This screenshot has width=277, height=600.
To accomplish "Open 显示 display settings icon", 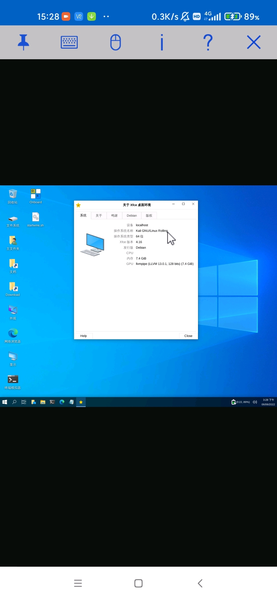I will click(13, 359).
